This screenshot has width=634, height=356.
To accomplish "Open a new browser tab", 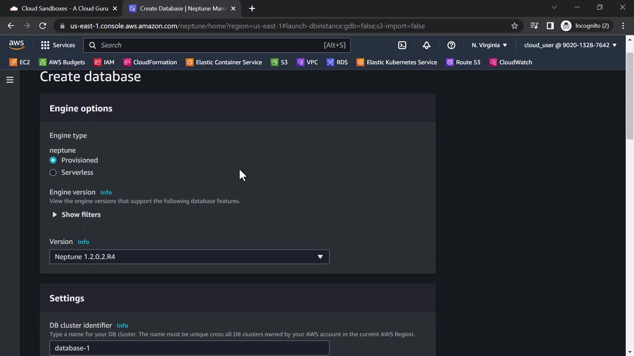I will click(252, 8).
